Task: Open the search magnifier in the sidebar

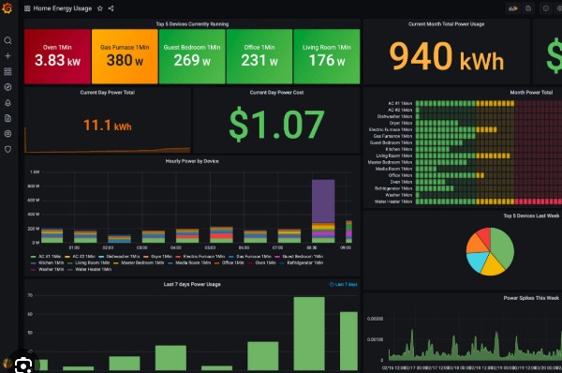Action: (7, 40)
